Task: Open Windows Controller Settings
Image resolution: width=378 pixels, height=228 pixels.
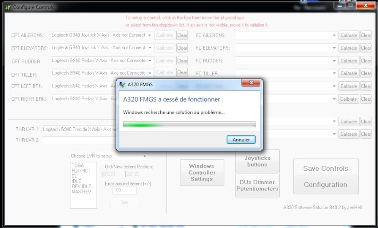Action: point(202,173)
